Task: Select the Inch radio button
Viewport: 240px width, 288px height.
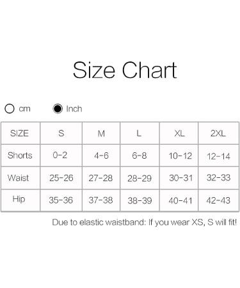Action: pos(58,109)
